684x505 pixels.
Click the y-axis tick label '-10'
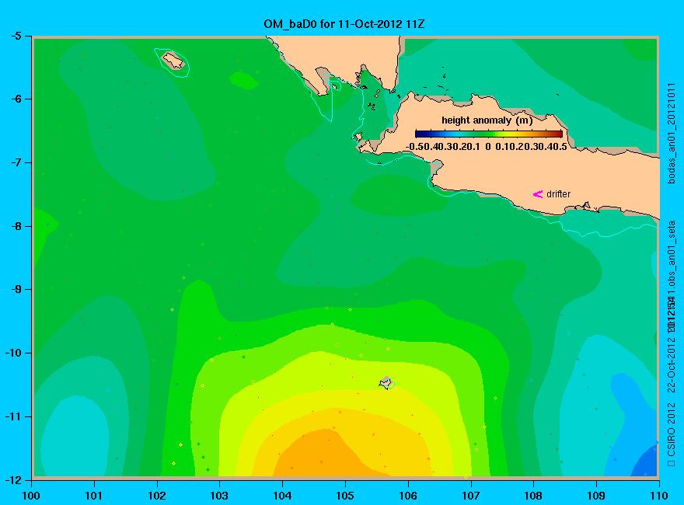[x=12, y=353]
